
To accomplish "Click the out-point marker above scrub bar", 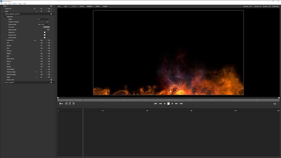I will tap(279, 98).
